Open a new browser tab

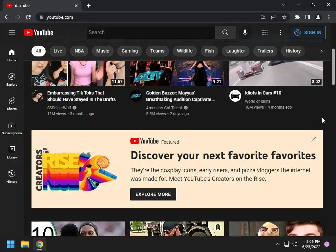coord(89,6)
